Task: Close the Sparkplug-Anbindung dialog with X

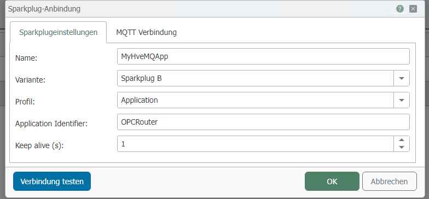Action: coord(413,9)
